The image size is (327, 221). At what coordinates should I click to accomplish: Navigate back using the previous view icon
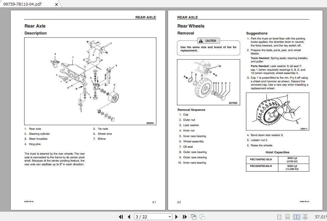[x=193, y=216]
